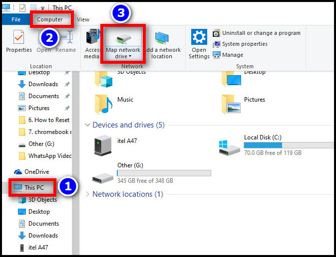Image resolution: width=336 pixels, height=257 pixels.
Task: Collapse the Devices and drives section
Action: 87,125
